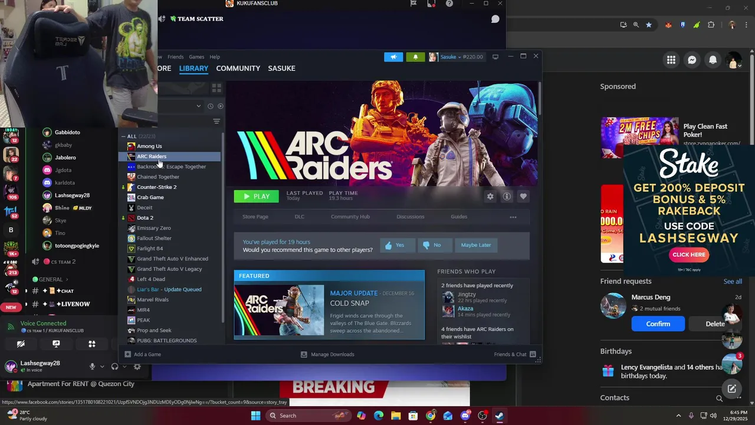Open Manage Downloads in Steam

327,354
